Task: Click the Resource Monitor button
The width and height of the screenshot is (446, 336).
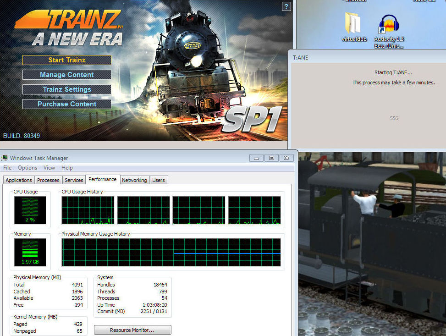Action: coord(132,330)
